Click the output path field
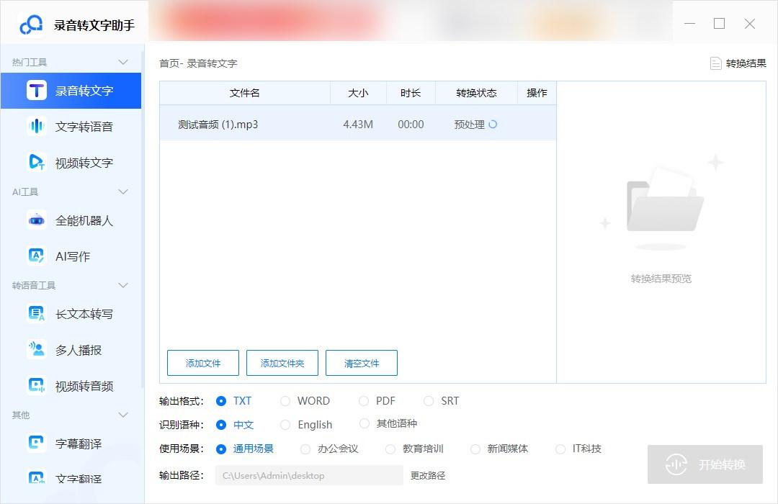This screenshot has width=778, height=504. [x=309, y=475]
